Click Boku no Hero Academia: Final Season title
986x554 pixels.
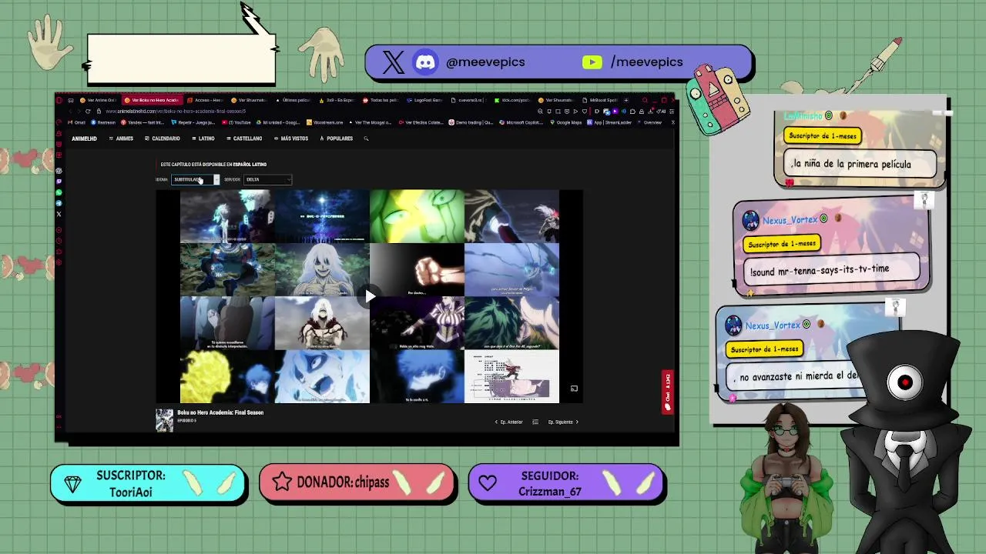click(220, 412)
